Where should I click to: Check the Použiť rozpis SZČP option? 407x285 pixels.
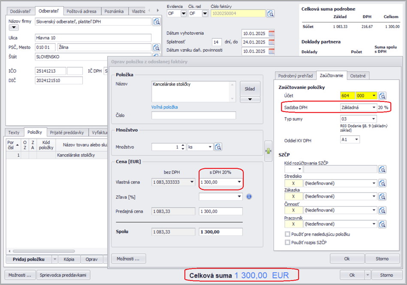(288, 243)
